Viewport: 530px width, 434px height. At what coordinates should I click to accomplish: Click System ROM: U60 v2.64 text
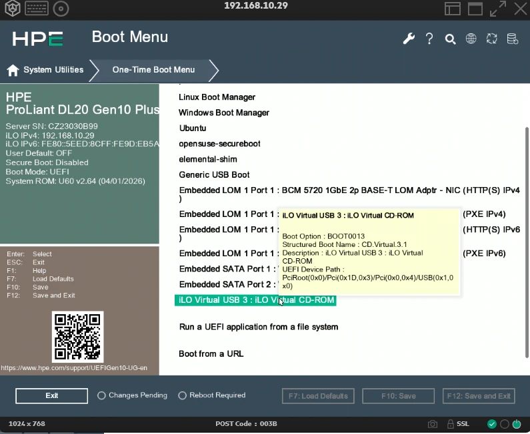(75, 181)
